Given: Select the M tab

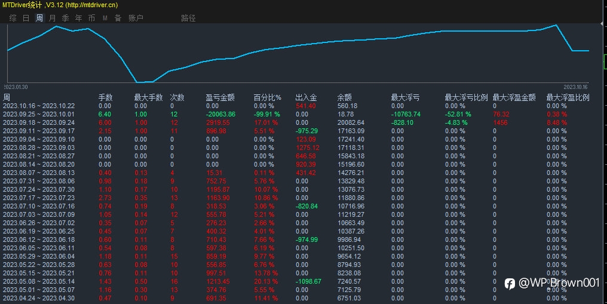Looking at the screenshot, I should [x=105, y=18].
